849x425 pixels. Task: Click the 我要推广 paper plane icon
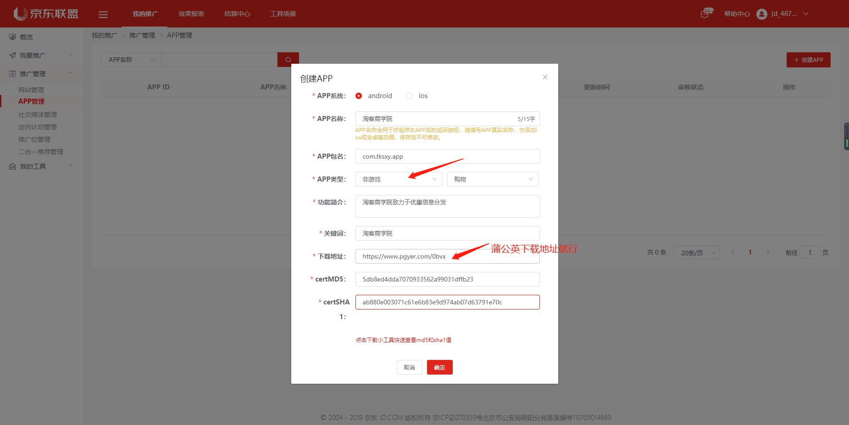point(12,55)
